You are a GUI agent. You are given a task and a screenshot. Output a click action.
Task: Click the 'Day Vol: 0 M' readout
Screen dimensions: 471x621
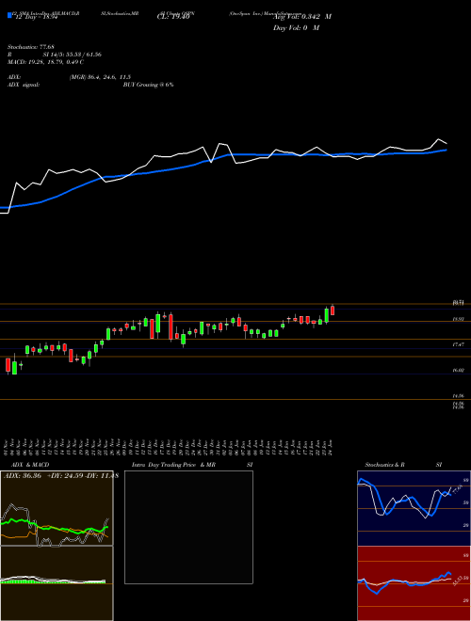point(296,27)
